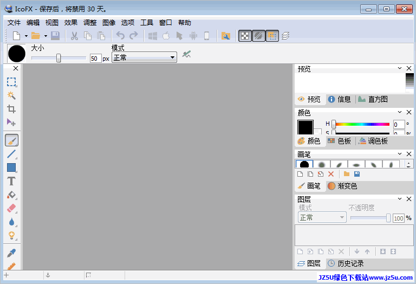Toggle the selection grid display button
This screenshot has width=416, height=284.
click(272, 36)
